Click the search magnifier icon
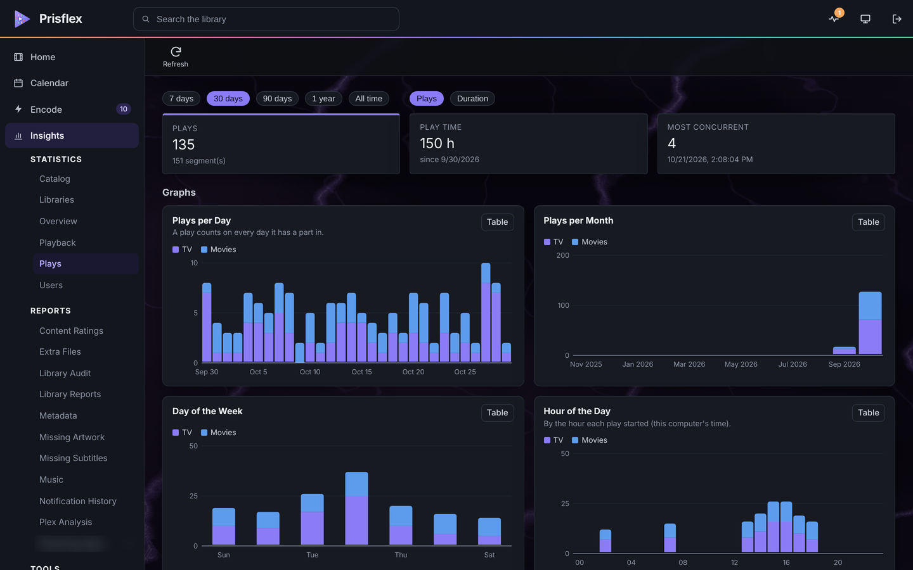Screen dimensions: 913x570 tap(146, 19)
